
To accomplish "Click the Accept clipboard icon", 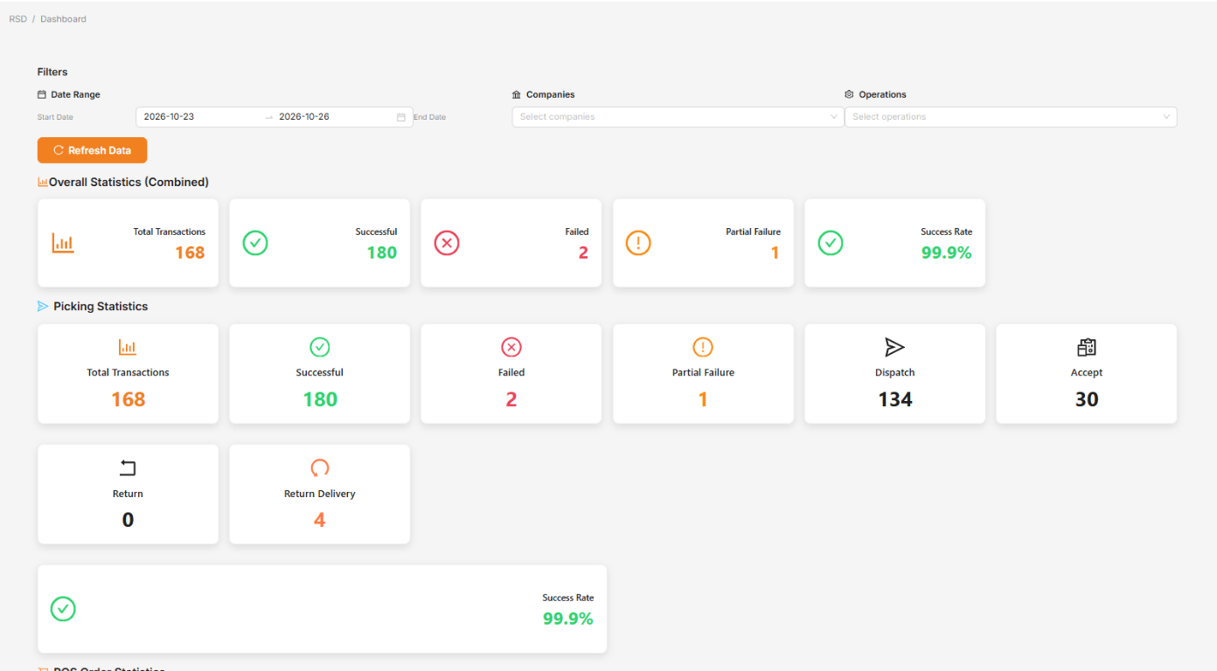I will point(1087,348).
